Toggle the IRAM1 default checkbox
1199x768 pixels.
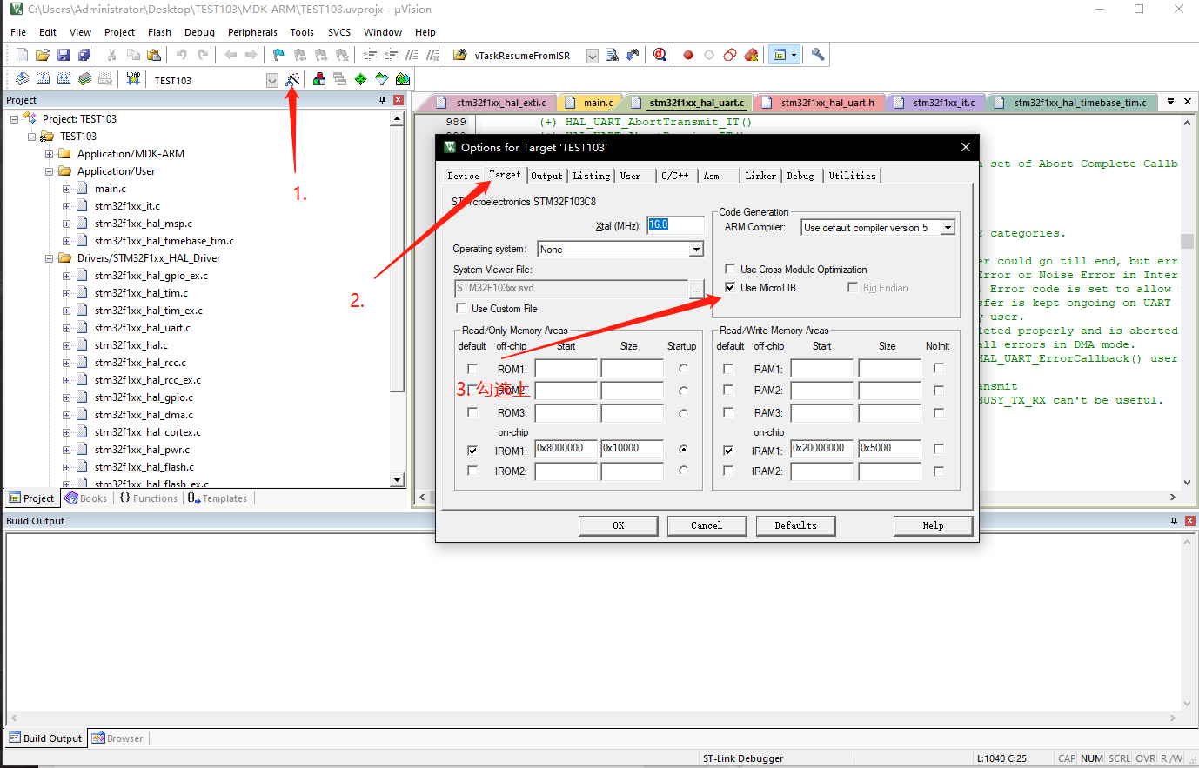pos(728,451)
